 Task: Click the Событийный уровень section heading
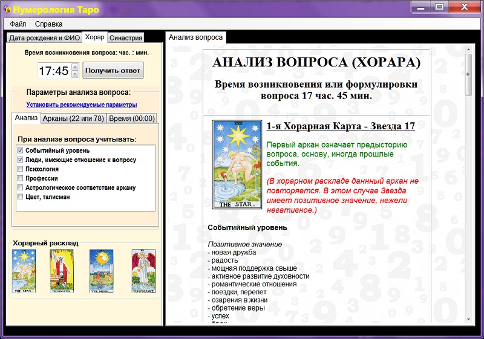point(247,228)
